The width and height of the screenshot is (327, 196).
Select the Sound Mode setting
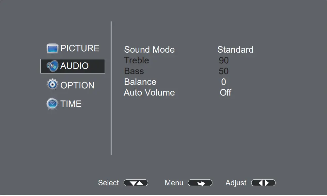coord(149,50)
